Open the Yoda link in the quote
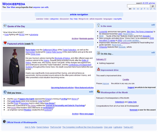This screenshot has width=158, height=132. pyautogui.click(x=6, y=35)
